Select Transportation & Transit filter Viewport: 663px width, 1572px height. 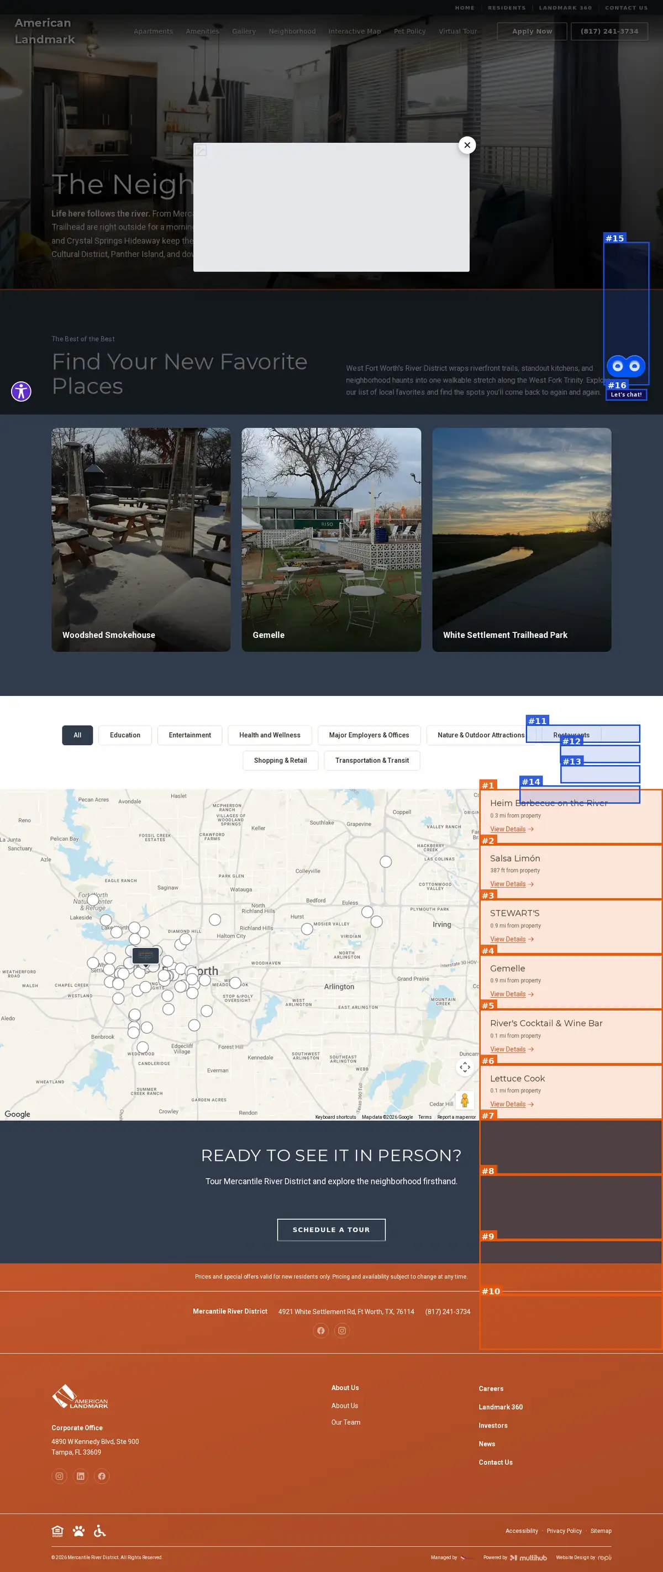(372, 761)
